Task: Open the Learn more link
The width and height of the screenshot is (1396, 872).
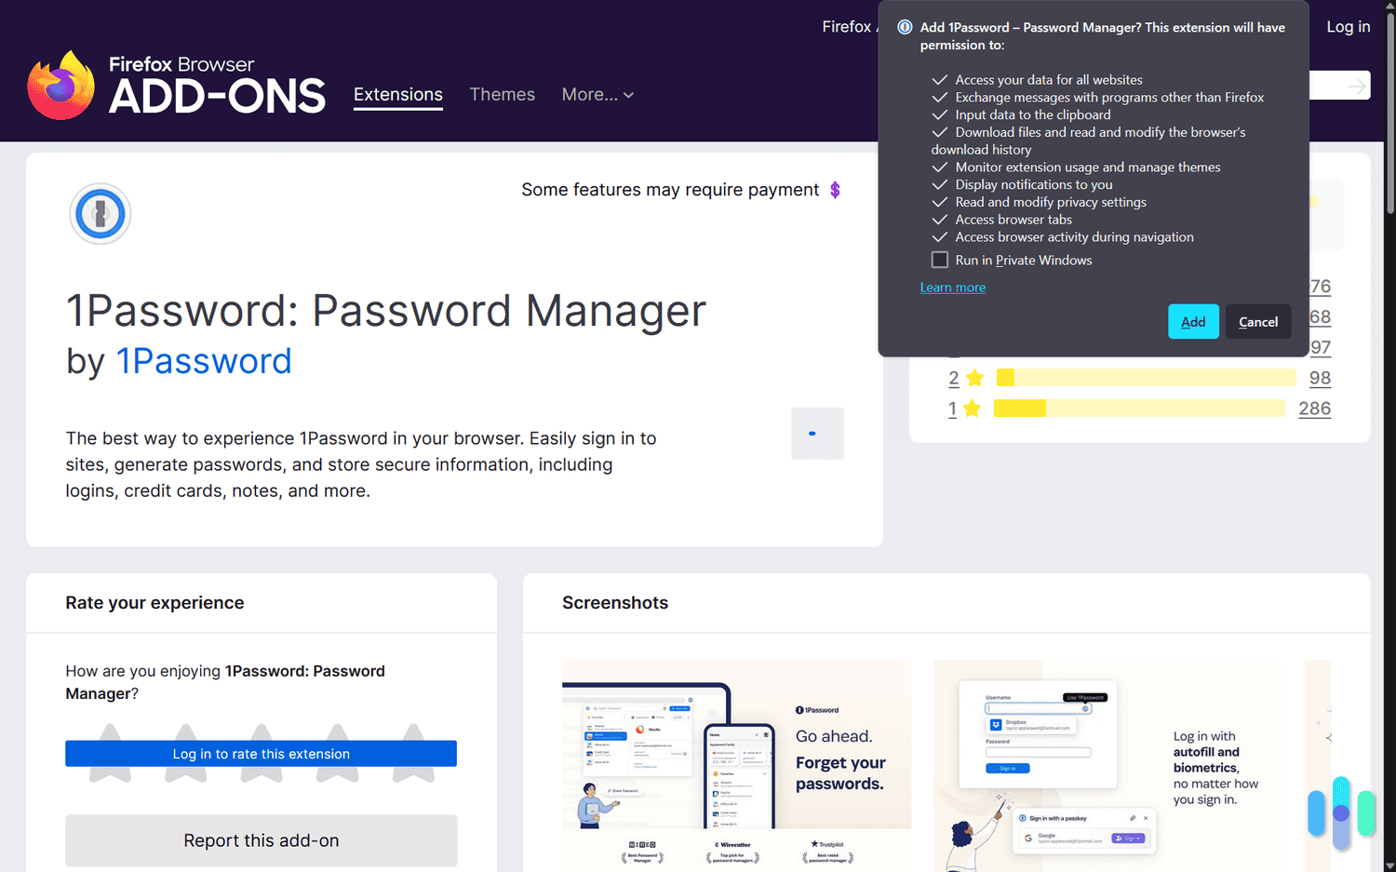Action: pos(952,287)
